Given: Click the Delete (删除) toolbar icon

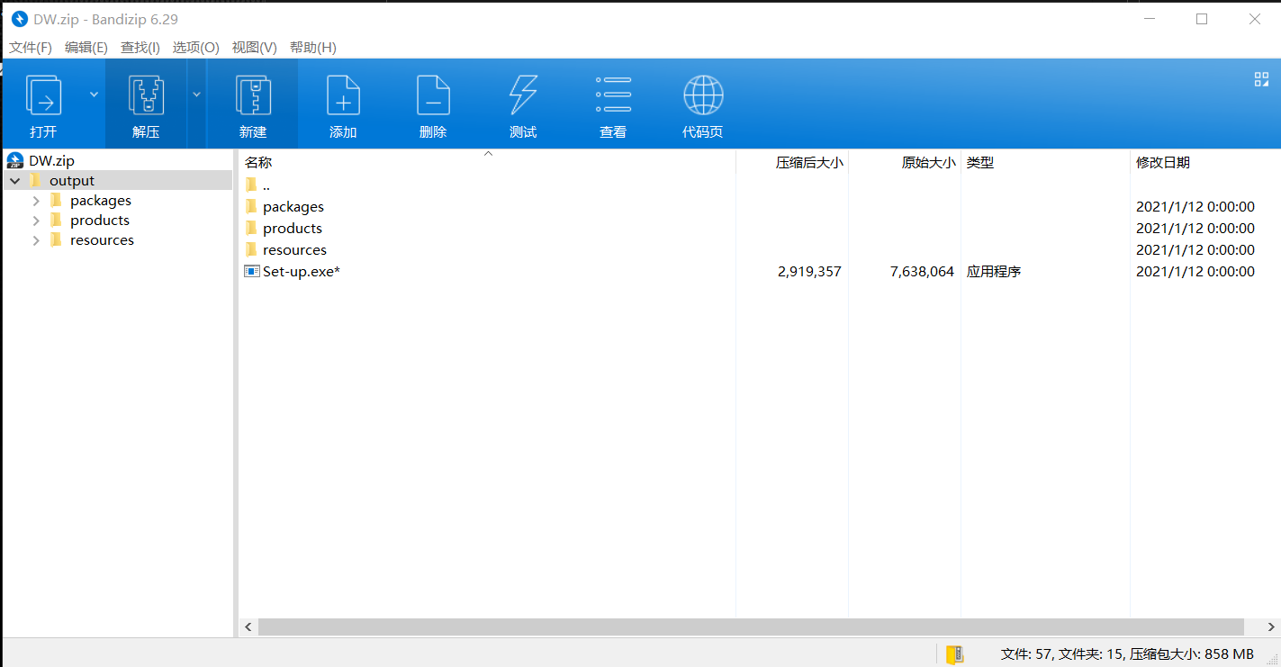Looking at the screenshot, I should tap(433, 95).
